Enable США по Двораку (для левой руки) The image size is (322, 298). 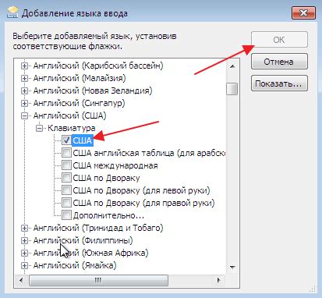click(66, 190)
